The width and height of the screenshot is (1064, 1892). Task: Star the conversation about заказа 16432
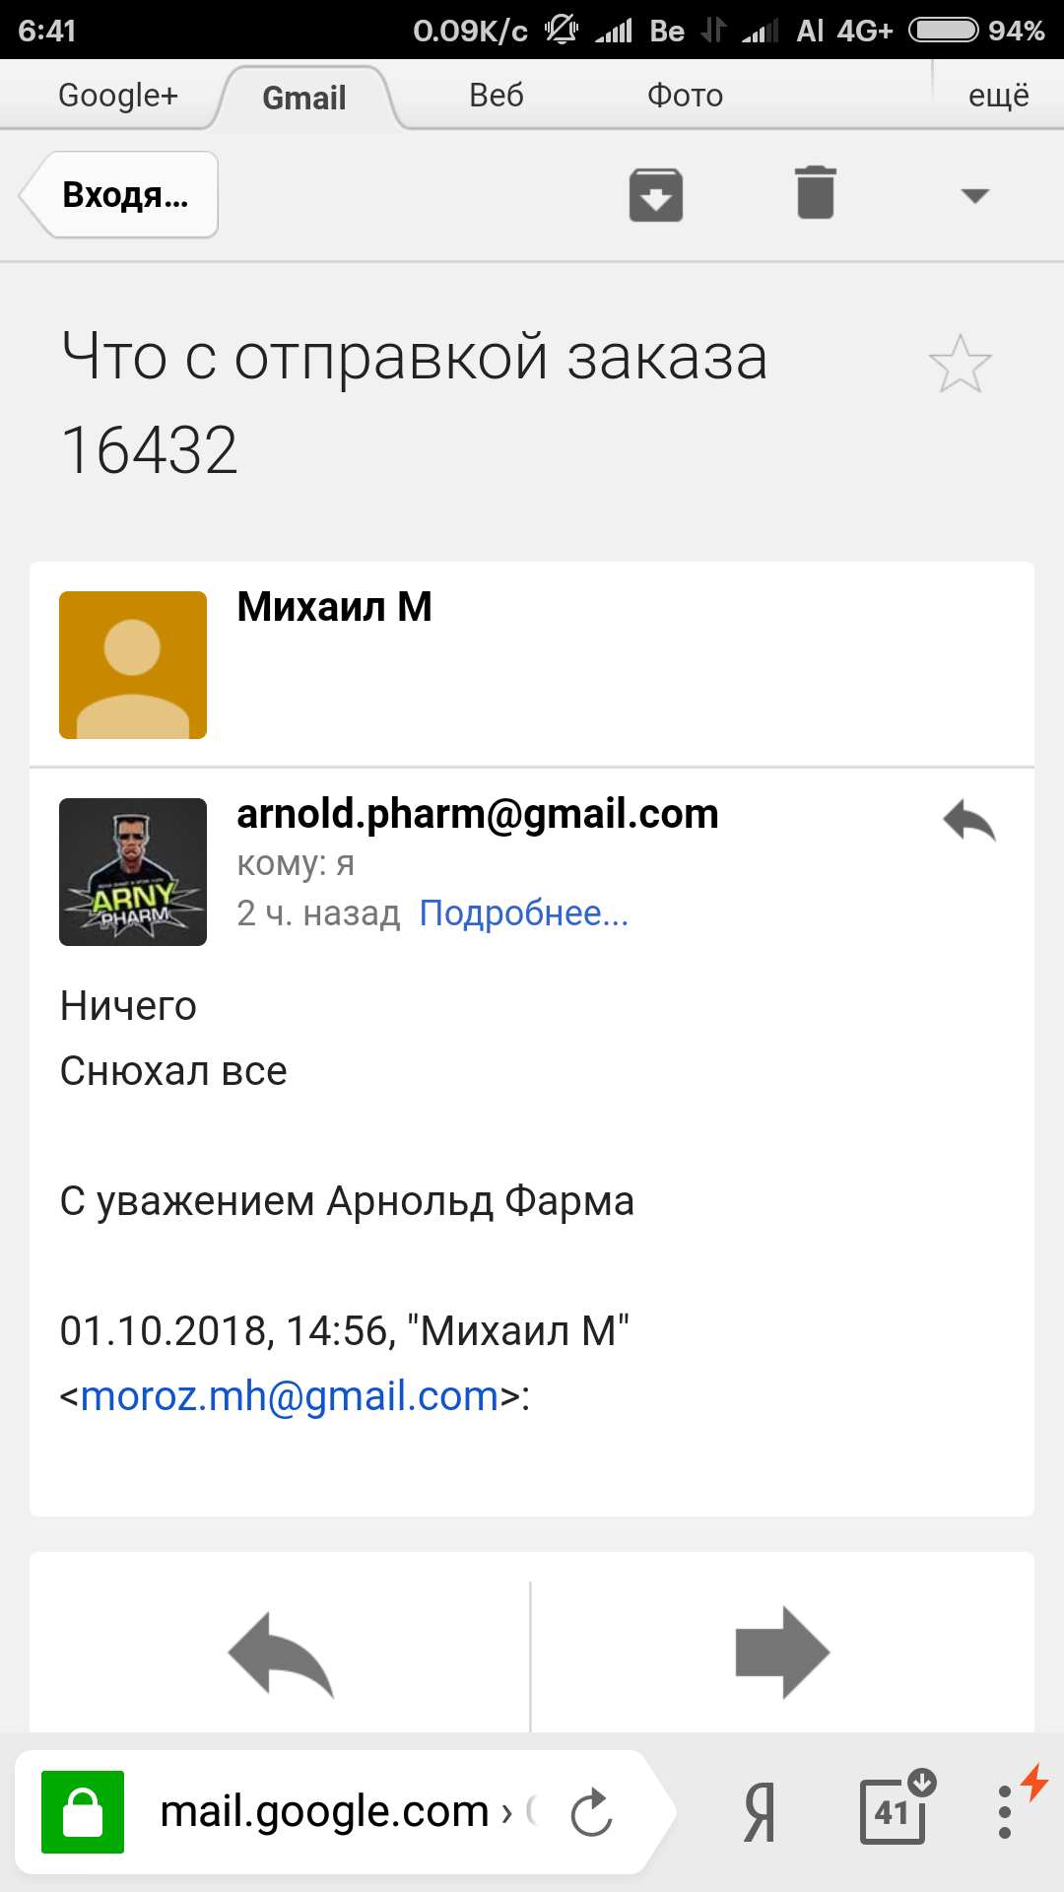pyautogui.click(x=961, y=364)
